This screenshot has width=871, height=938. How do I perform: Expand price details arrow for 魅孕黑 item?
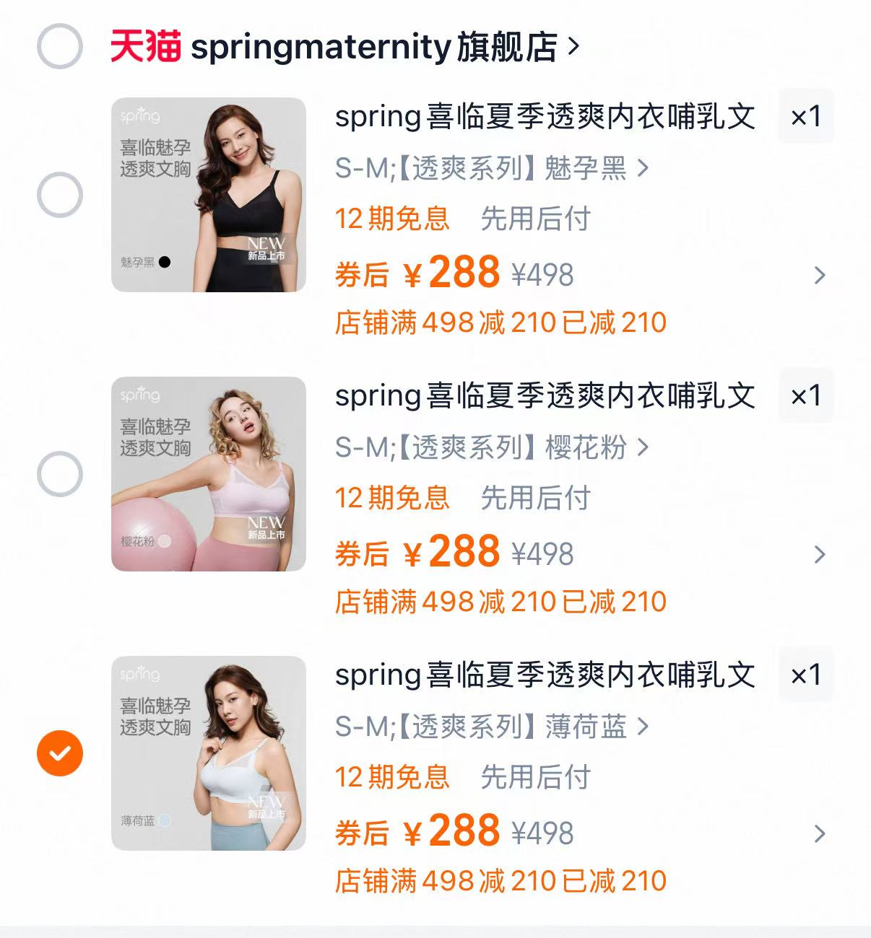point(820,275)
